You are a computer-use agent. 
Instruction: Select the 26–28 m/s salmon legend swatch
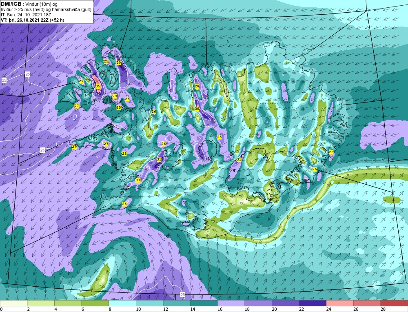tap(367, 303)
